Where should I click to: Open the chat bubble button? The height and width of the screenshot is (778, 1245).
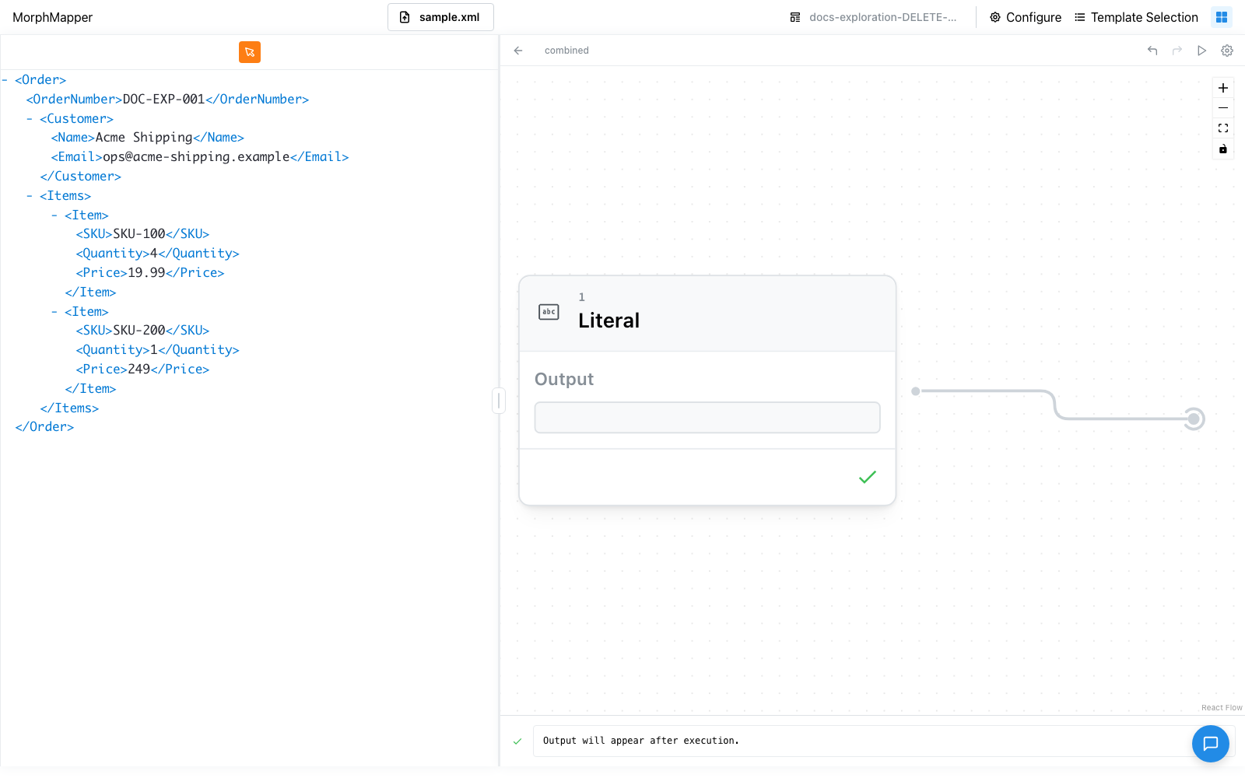tap(1211, 744)
